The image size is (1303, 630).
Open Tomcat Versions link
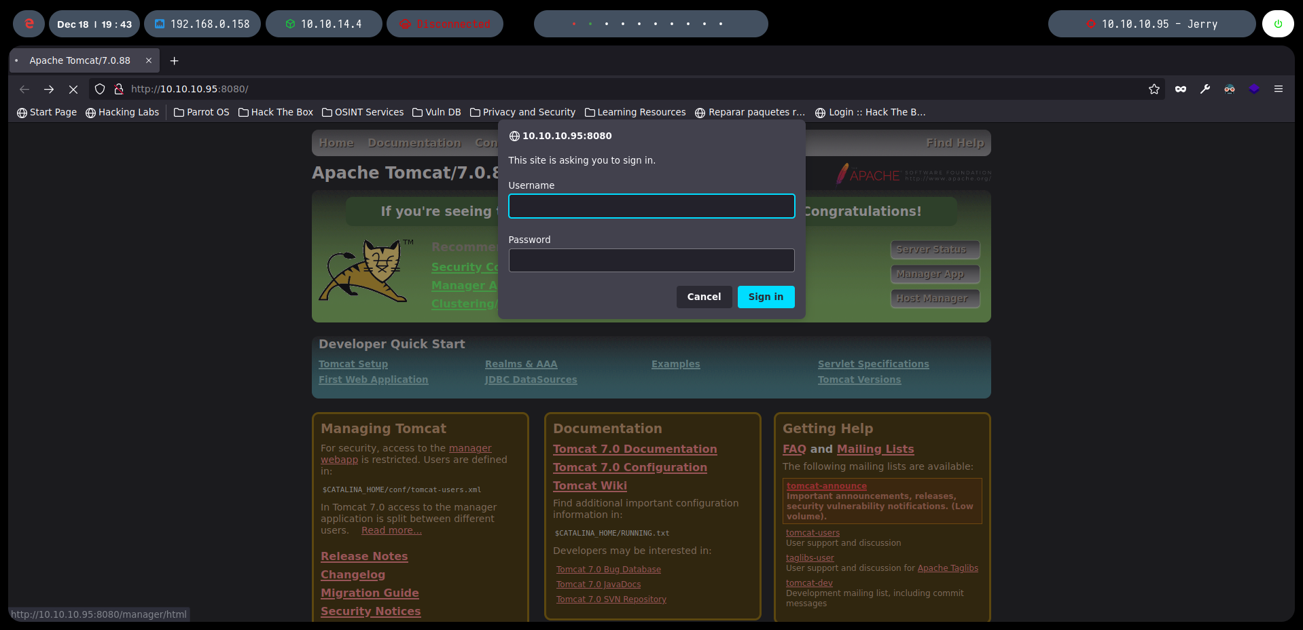859,380
